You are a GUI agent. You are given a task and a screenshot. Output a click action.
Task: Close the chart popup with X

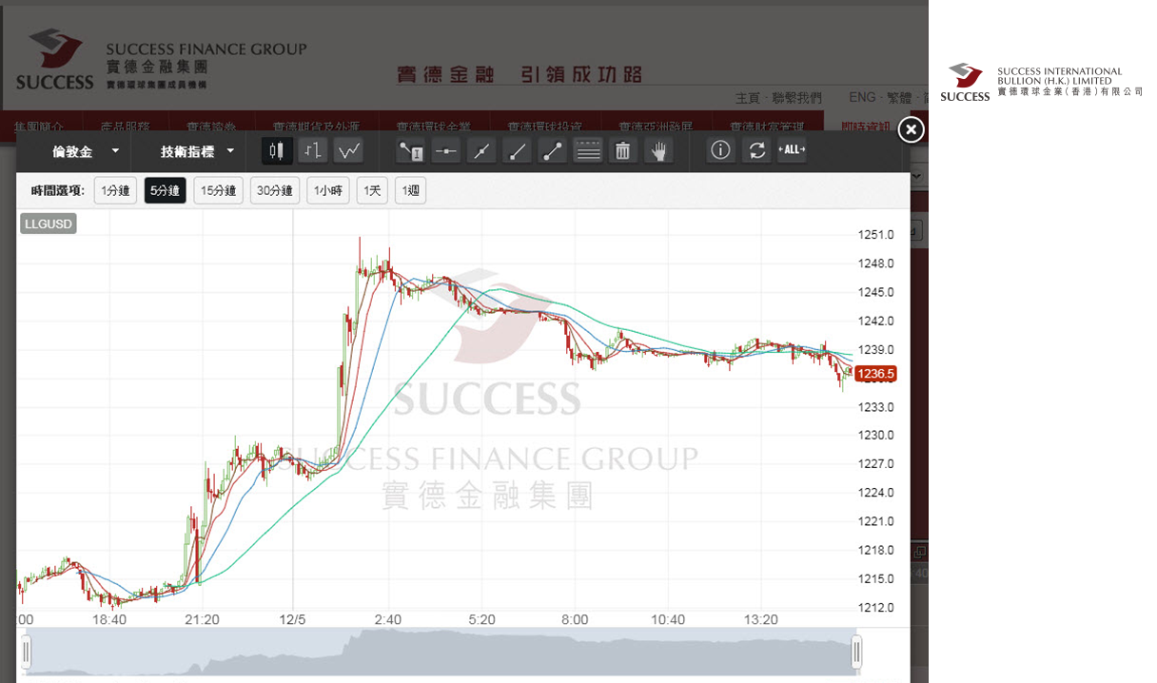click(x=912, y=130)
